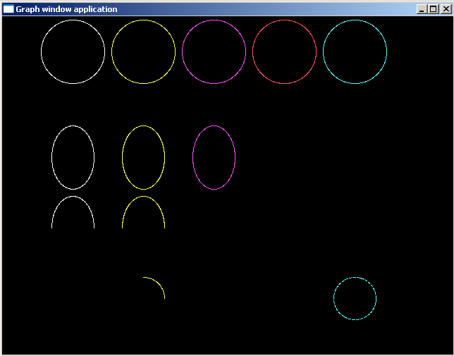Viewport: 454px width, 356px height.
Task: Select the white full ellipse
Action: [73, 157]
